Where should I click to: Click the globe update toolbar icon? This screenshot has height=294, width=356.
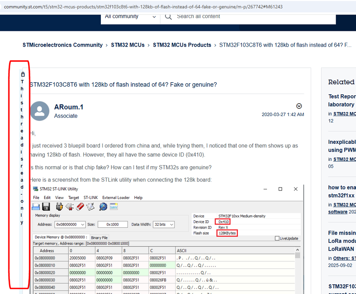point(103,207)
